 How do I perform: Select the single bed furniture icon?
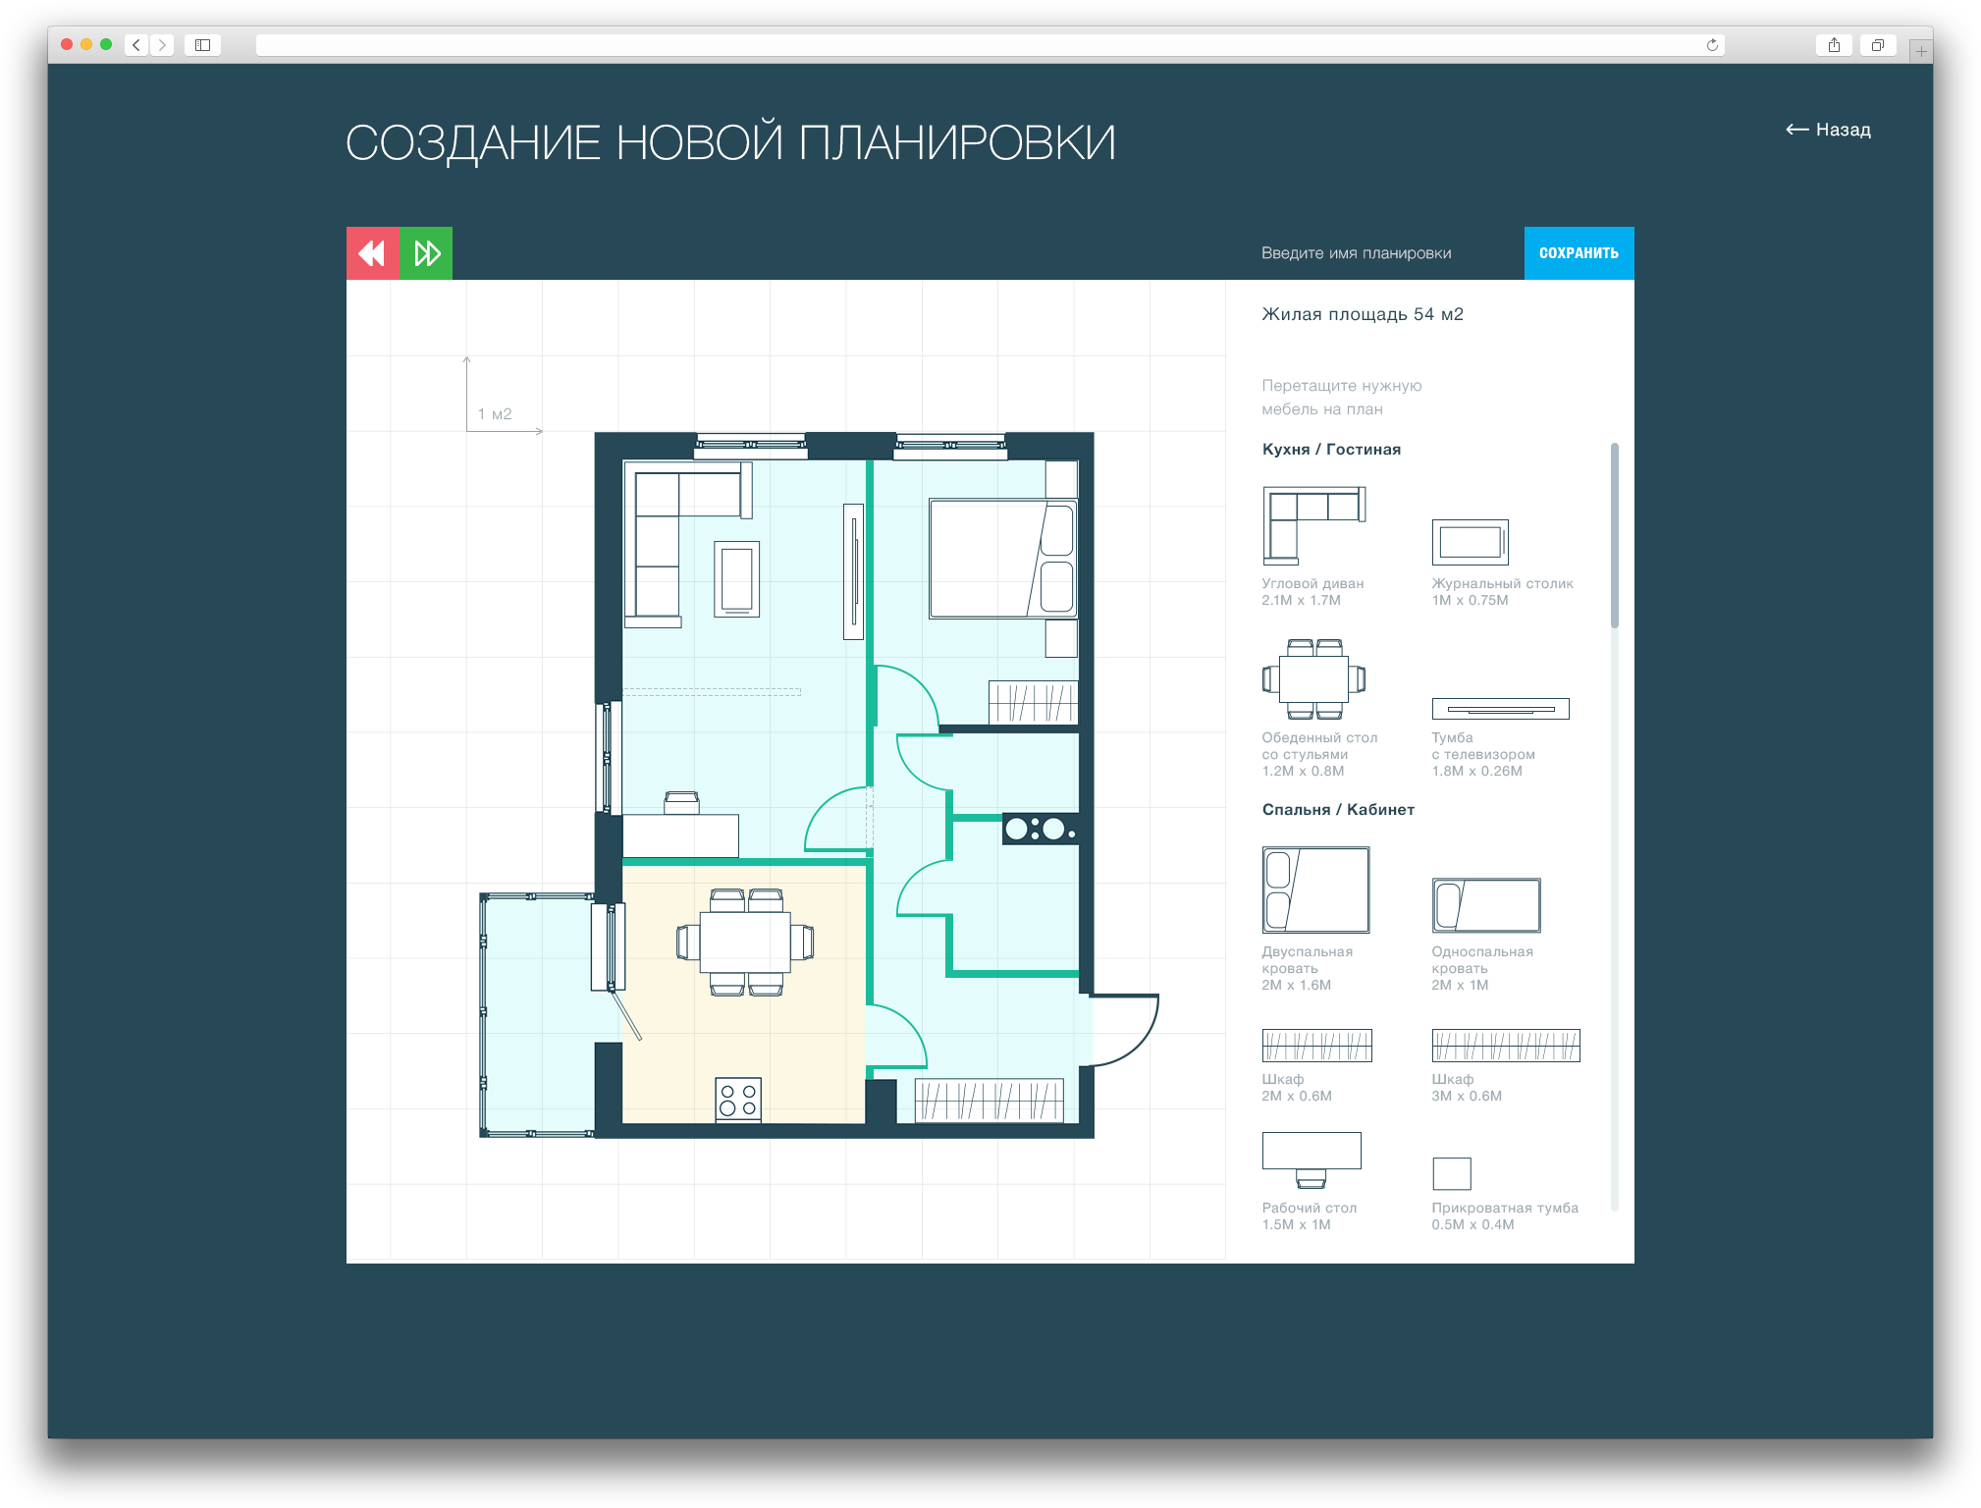(x=1485, y=905)
